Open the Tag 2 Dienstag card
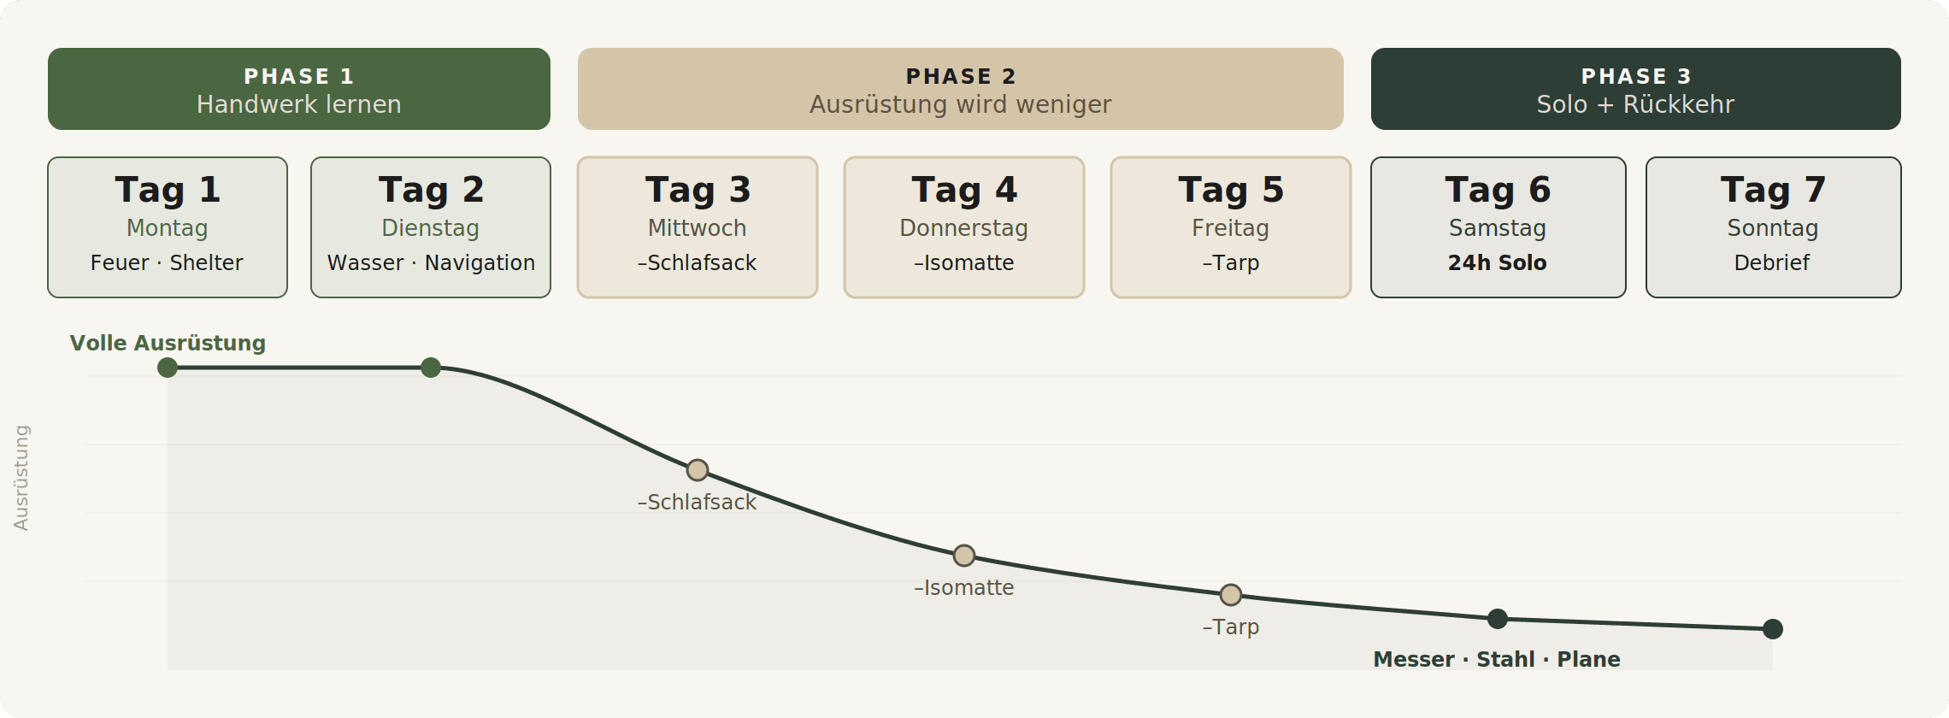The height and width of the screenshot is (718, 1949). click(431, 227)
